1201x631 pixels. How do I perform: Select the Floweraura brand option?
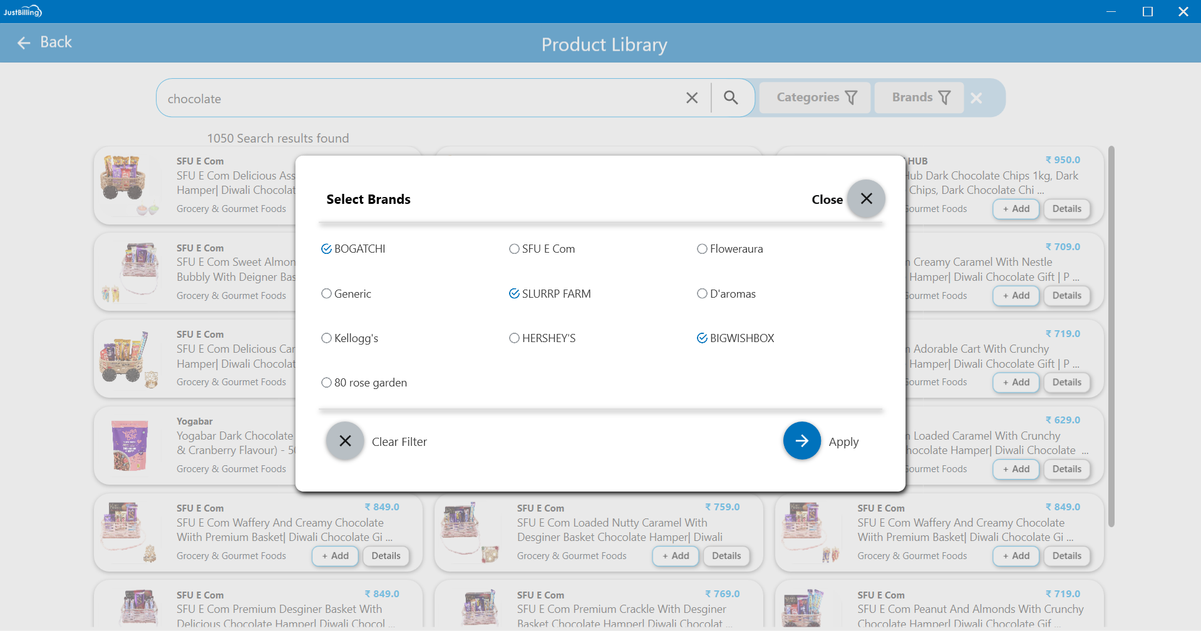pyautogui.click(x=702, y=249)
